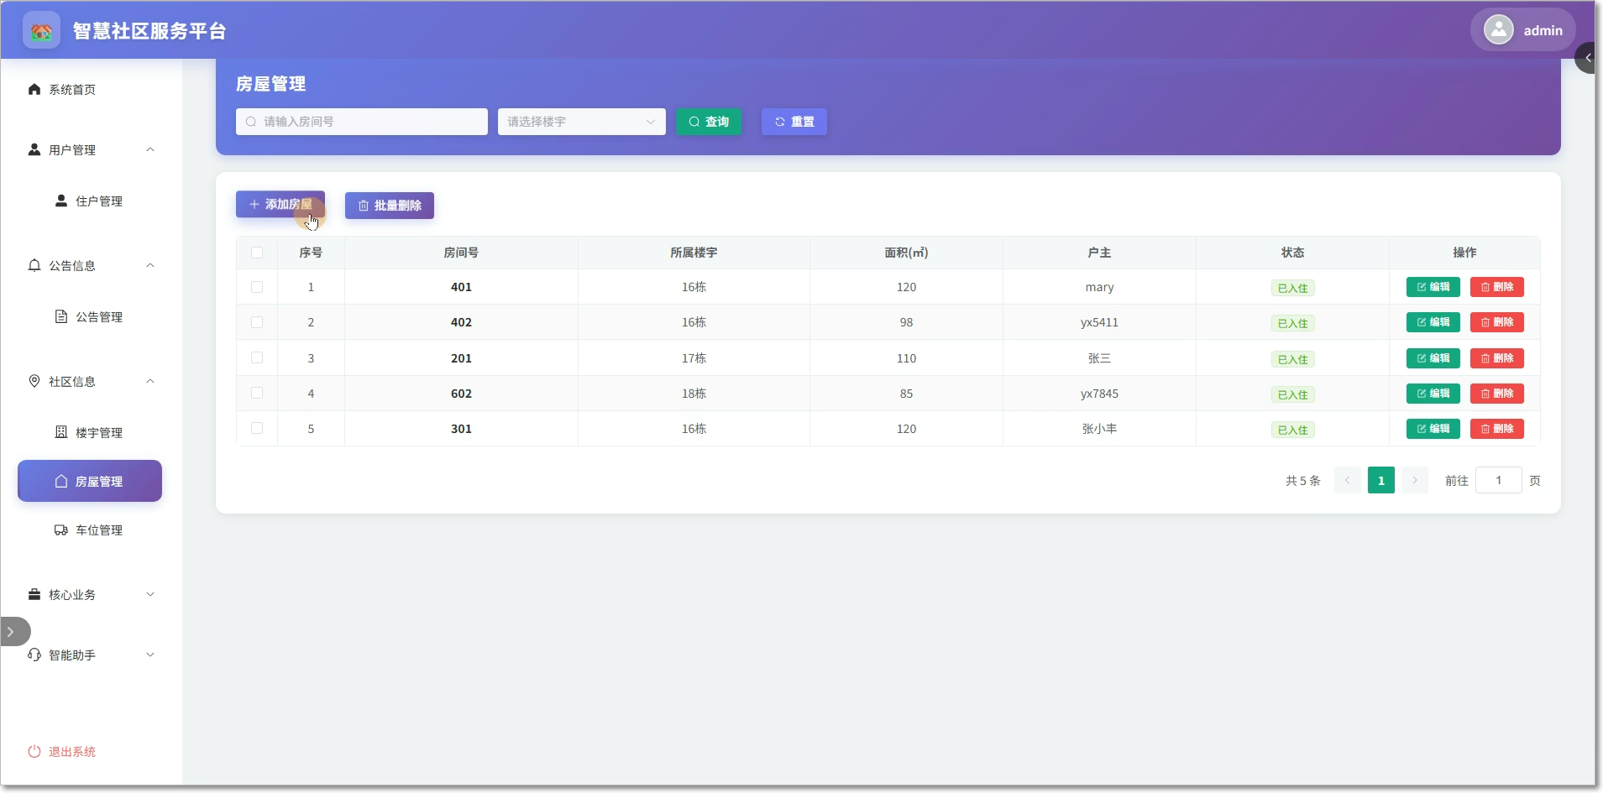Image resolution: width=1603 pixels, height=793 pixels.
Task: Click the power icon beside 退出系统
Action: click(x=34, y=752)
